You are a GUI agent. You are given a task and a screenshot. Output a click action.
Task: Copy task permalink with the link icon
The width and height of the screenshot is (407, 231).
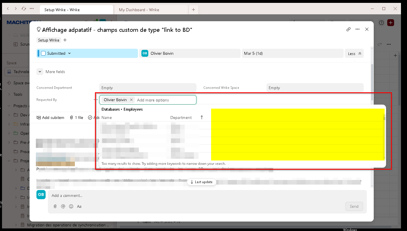tap(348, 29)
